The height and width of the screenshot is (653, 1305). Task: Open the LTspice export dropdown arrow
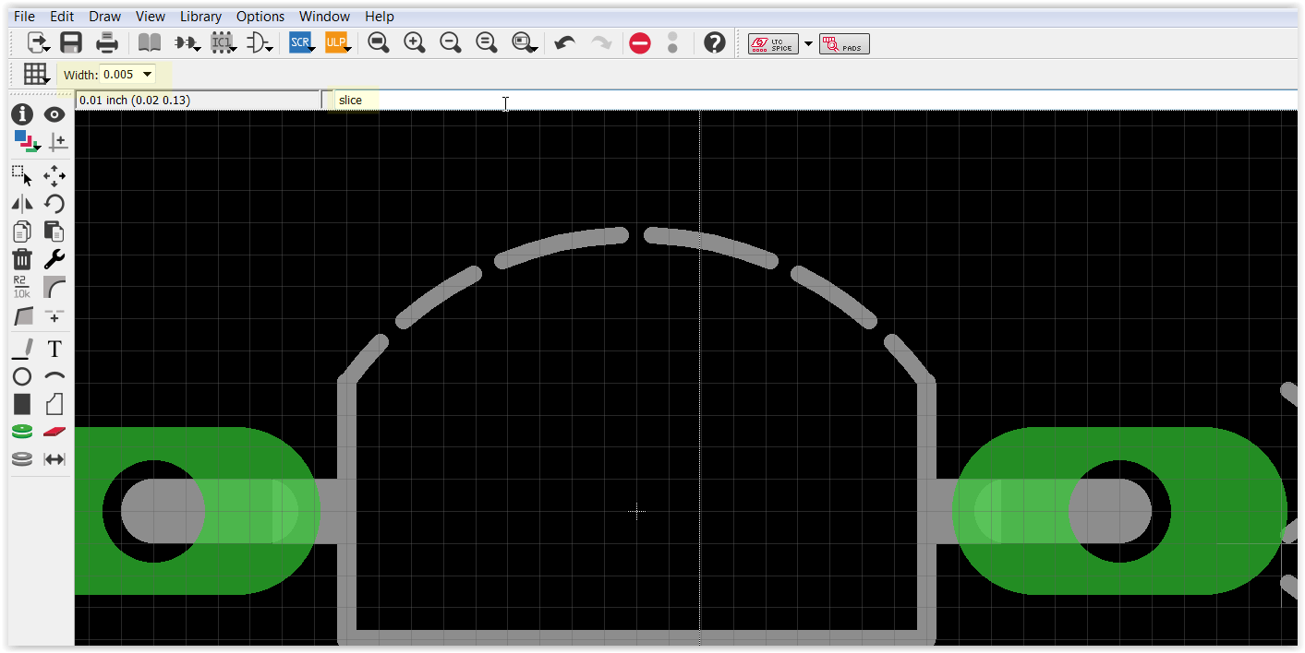pos(808,42)
